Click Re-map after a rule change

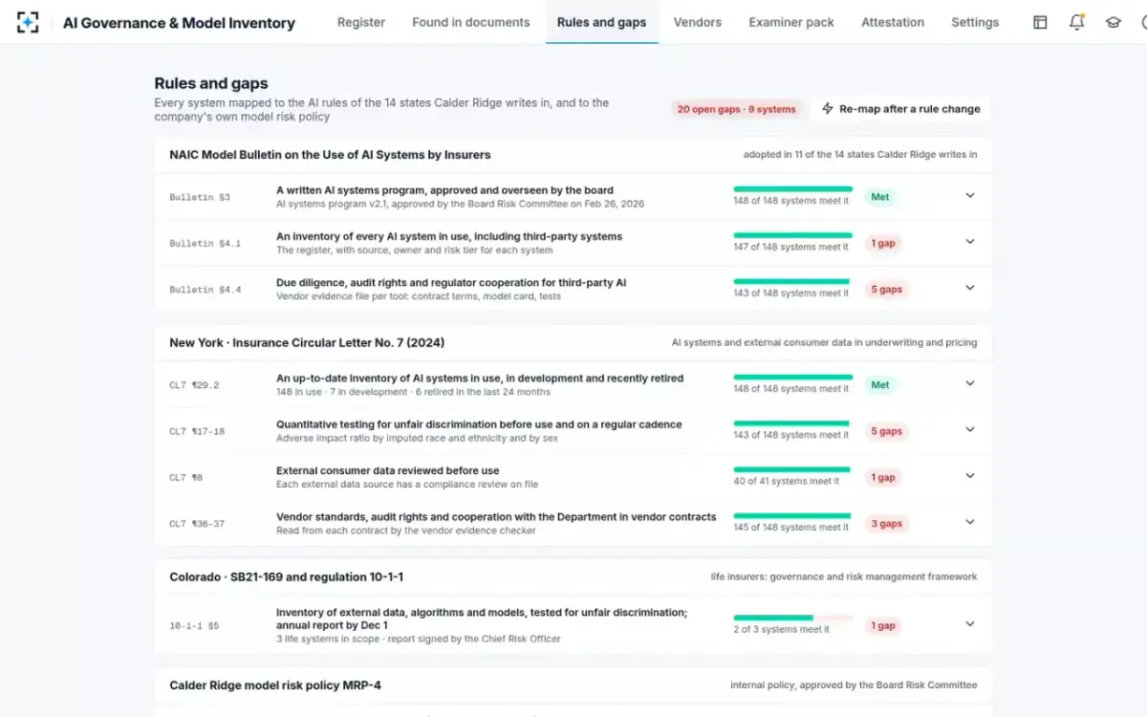900,109
